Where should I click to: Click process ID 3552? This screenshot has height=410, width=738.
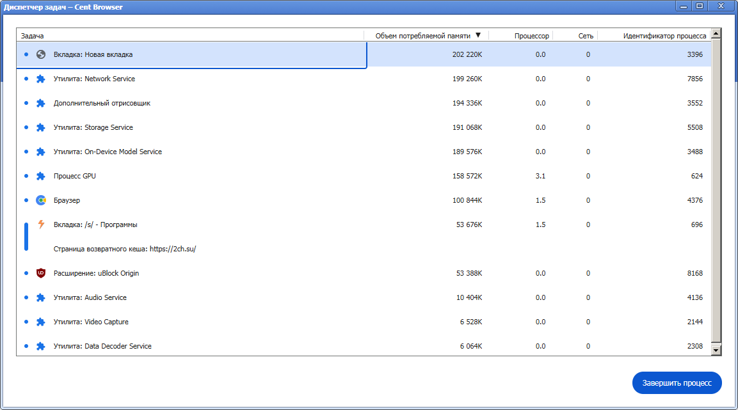[x=694, y=104]
